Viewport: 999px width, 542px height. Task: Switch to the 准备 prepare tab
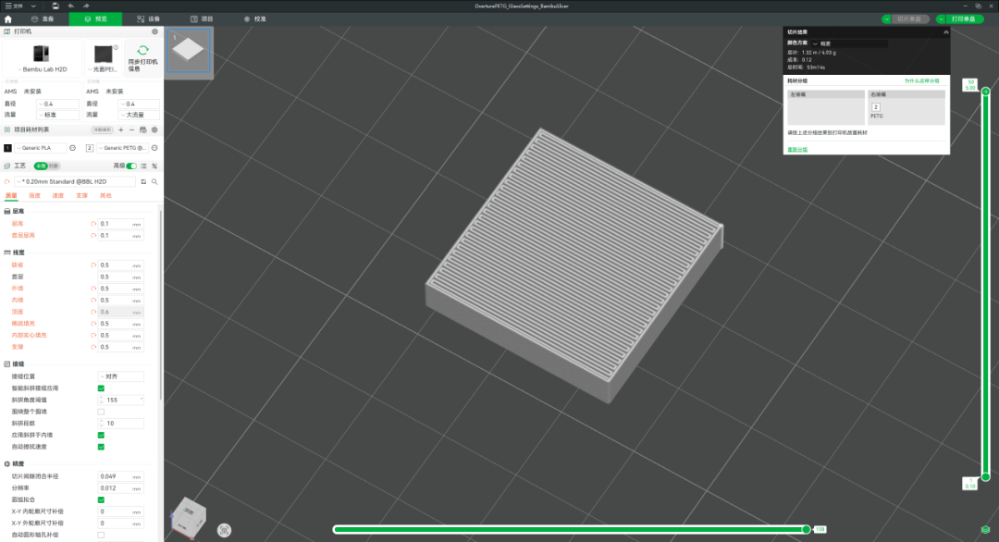click(x=43, y=19)
